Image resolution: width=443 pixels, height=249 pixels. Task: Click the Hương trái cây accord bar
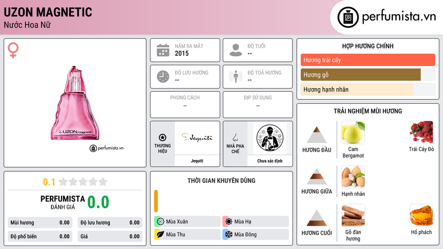click(368, 60)
